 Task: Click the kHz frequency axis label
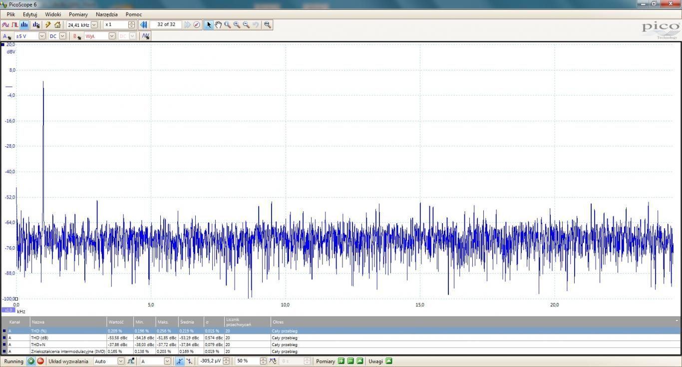click(21, 311)
